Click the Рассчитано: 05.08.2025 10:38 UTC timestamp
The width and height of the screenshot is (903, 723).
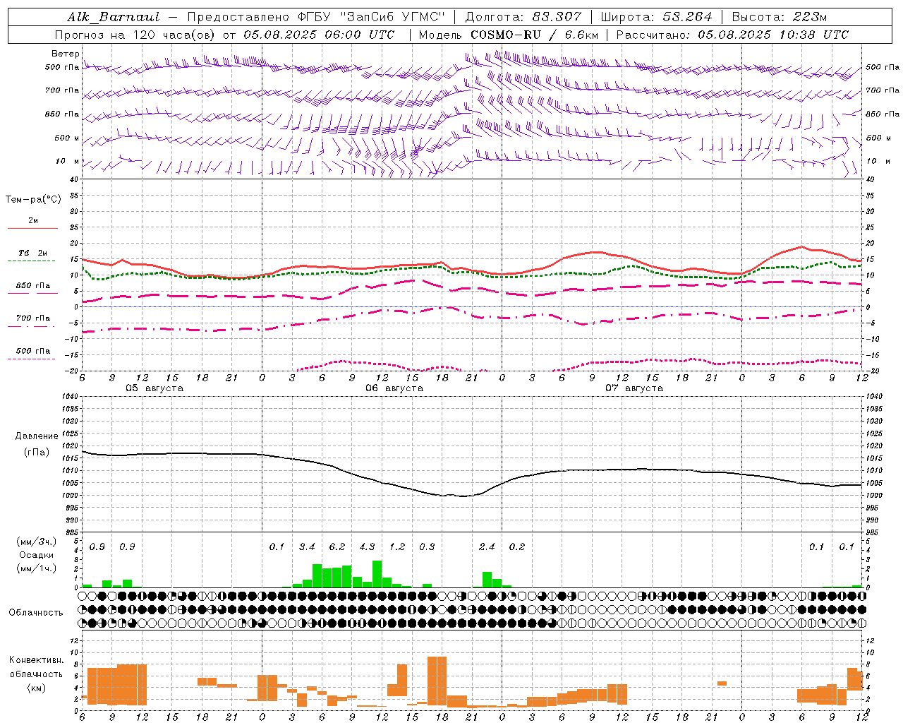(732, 35)
